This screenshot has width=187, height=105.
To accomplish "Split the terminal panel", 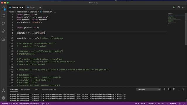I will pos(169,89).
